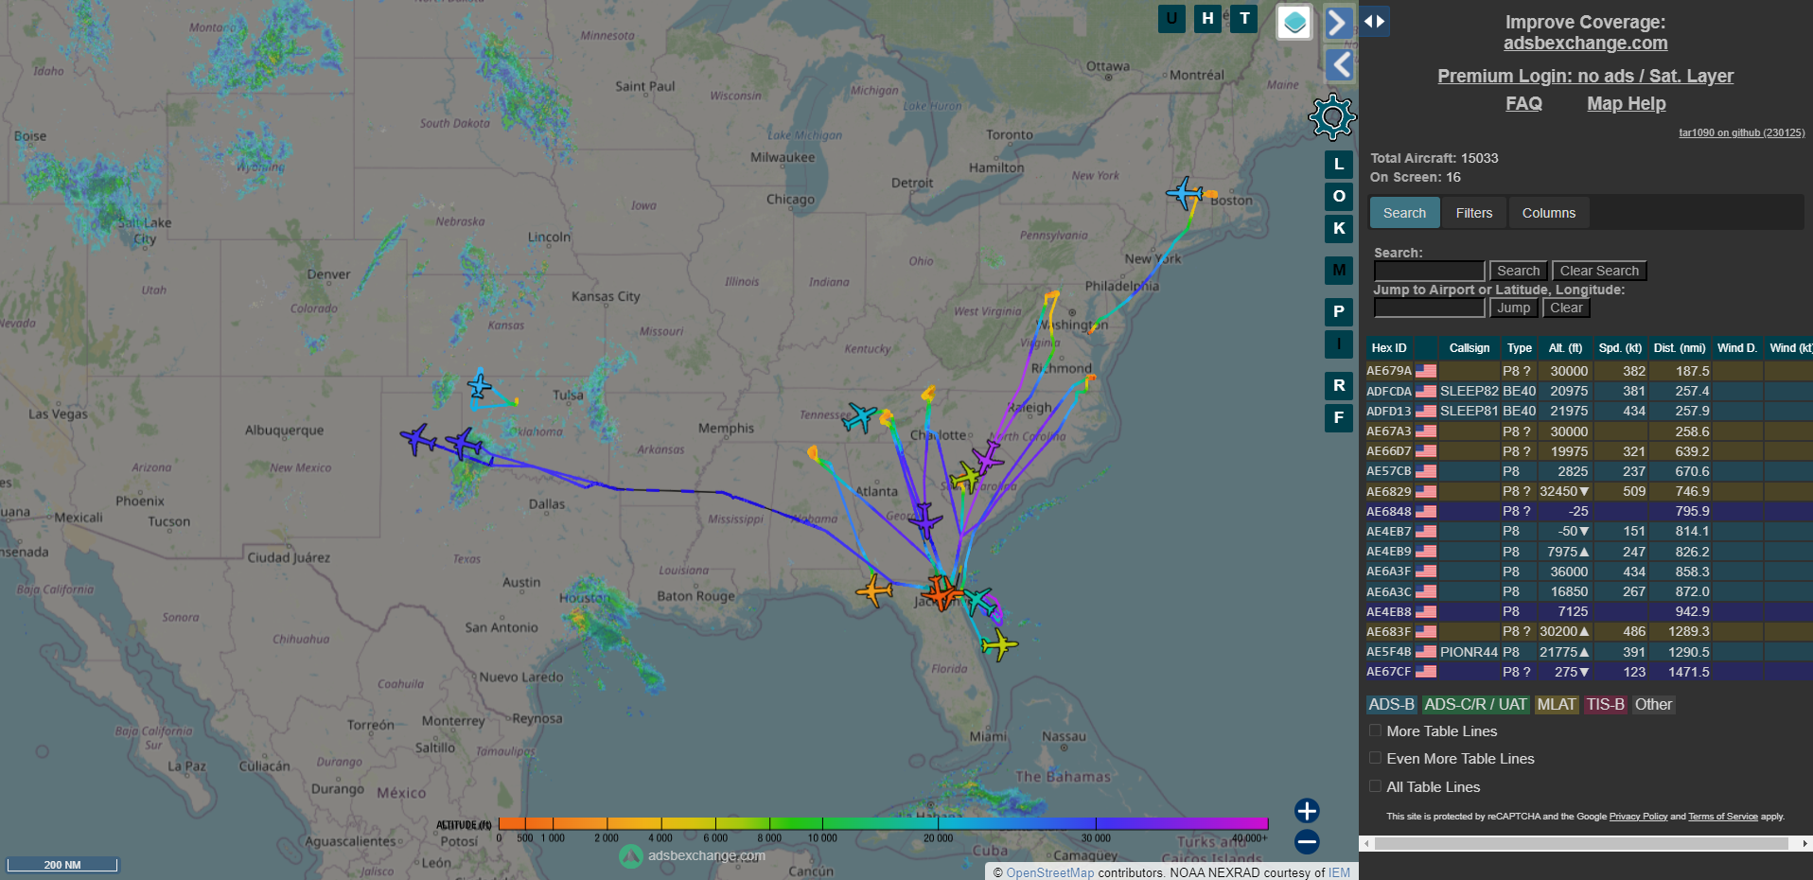Toggle the L labels button
This screenshot has width=1813, height=880.
(x=1339, y=164)
